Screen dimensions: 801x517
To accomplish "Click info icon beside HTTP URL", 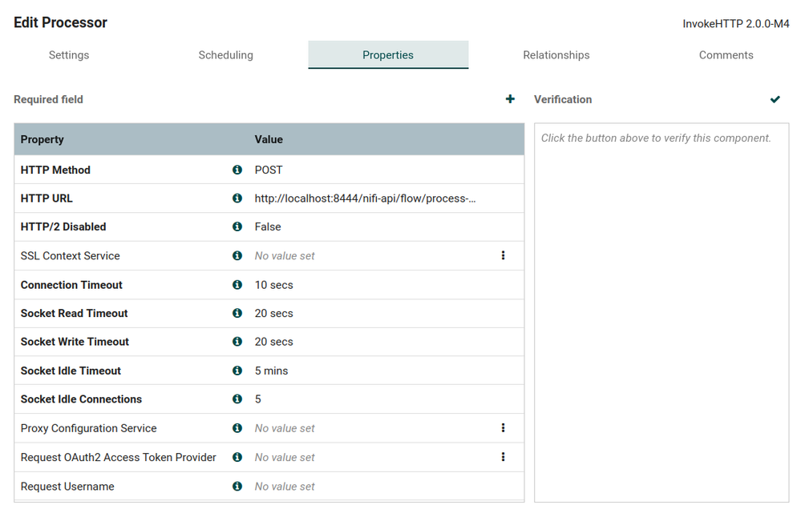I will [237, 198].
